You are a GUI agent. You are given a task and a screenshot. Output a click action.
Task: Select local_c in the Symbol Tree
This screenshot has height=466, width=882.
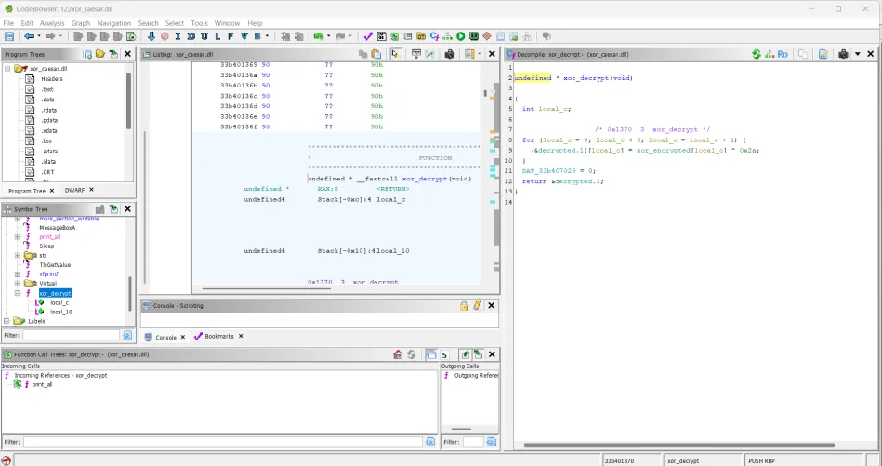[59, 303]
